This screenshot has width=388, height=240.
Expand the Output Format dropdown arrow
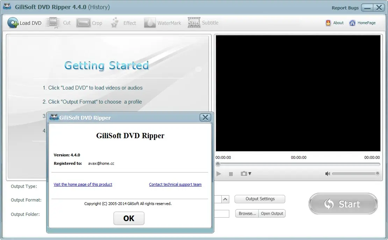(x=225, y=199)
